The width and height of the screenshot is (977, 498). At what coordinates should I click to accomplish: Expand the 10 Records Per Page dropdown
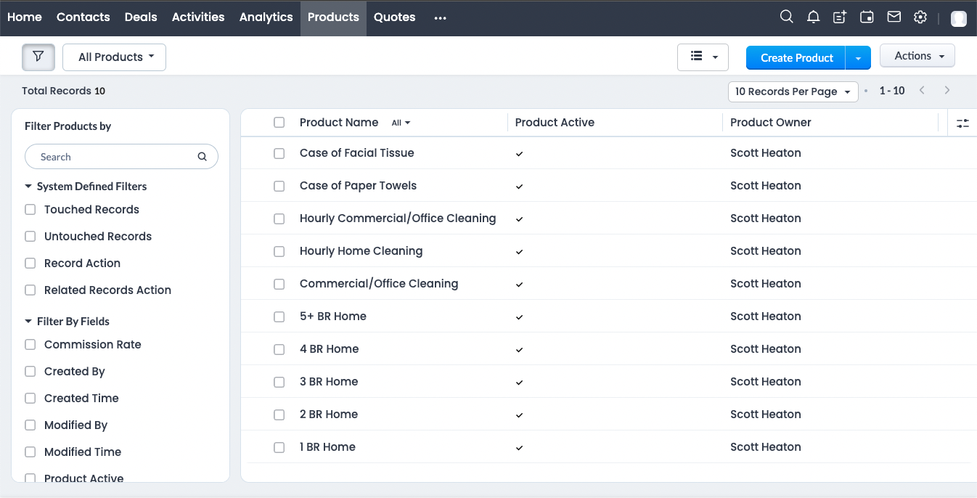pyautogui.click(x=793, y=91)
